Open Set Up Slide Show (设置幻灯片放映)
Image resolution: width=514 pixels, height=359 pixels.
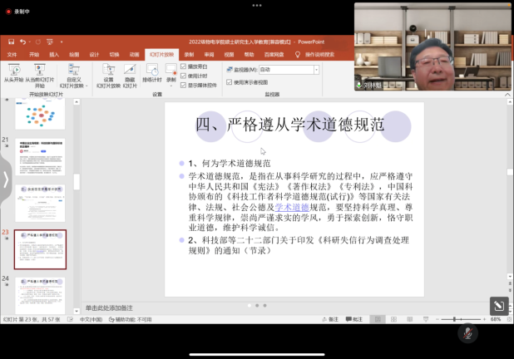(108, 73)
